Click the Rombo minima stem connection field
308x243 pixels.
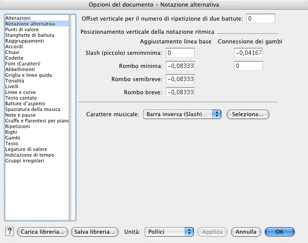(x=248, y=66)
